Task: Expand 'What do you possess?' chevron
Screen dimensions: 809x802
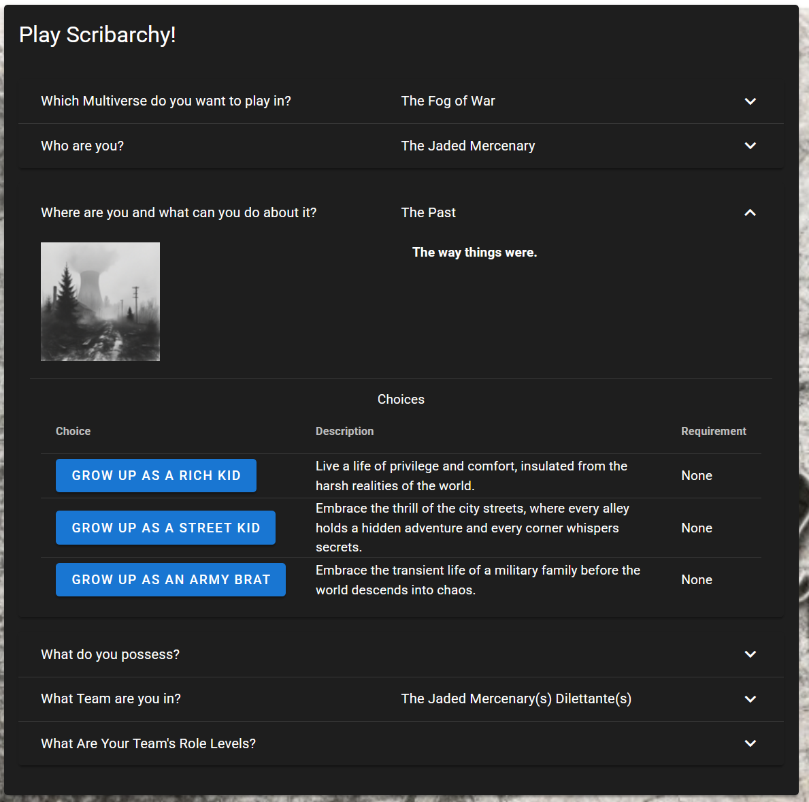Action: (x=750, y=654)
